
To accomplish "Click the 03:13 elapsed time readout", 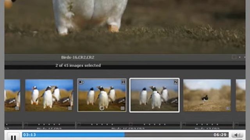I will (x=30, y=135).
